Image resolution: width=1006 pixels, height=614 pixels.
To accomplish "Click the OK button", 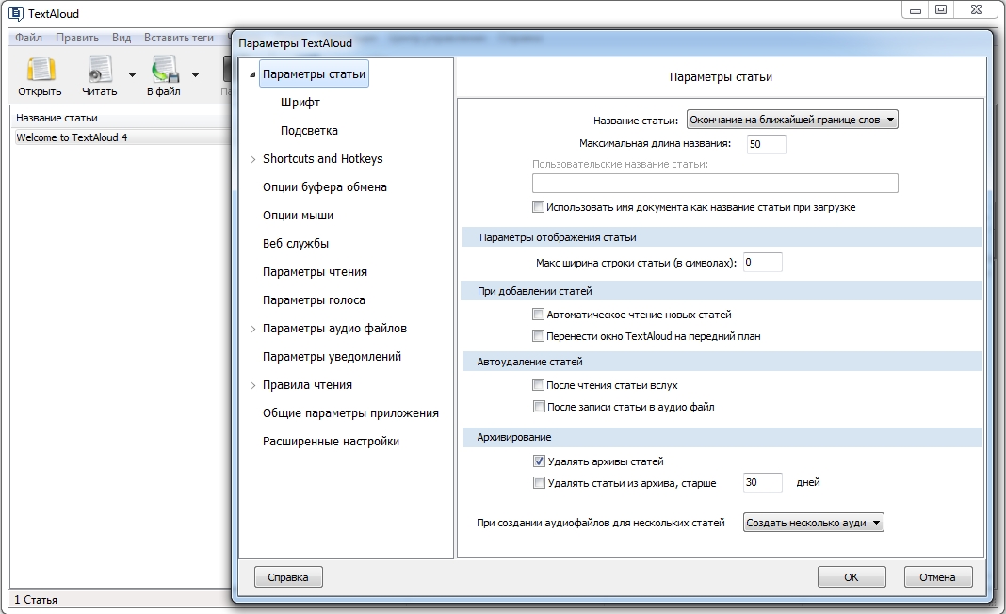I will point(852,576).
